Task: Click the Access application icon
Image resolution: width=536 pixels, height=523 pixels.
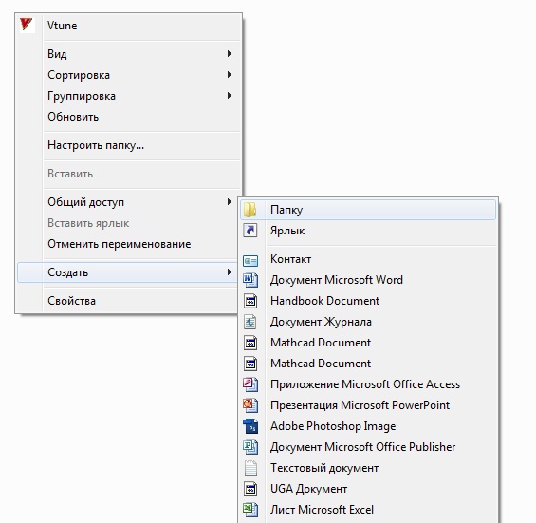Action: 250,384
